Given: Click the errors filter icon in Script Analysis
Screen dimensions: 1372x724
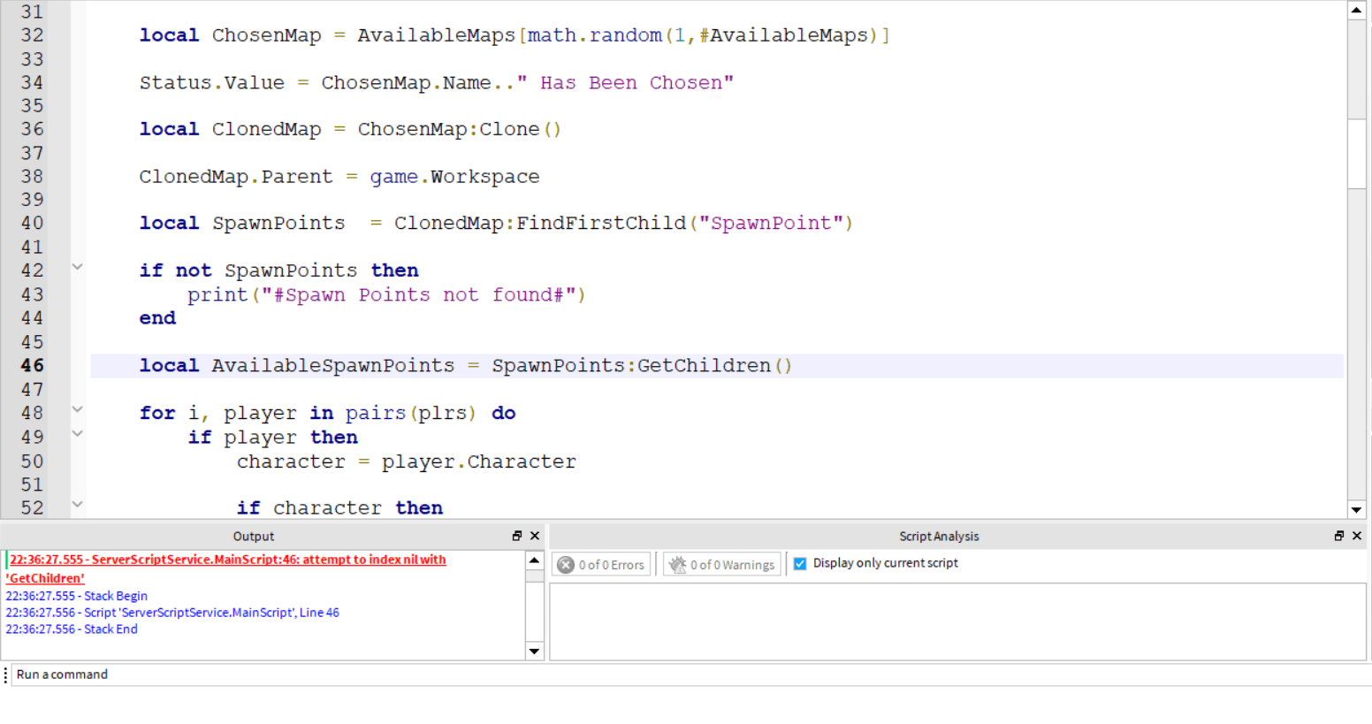Looking at the screenshot, I should (x=566, y=564).
